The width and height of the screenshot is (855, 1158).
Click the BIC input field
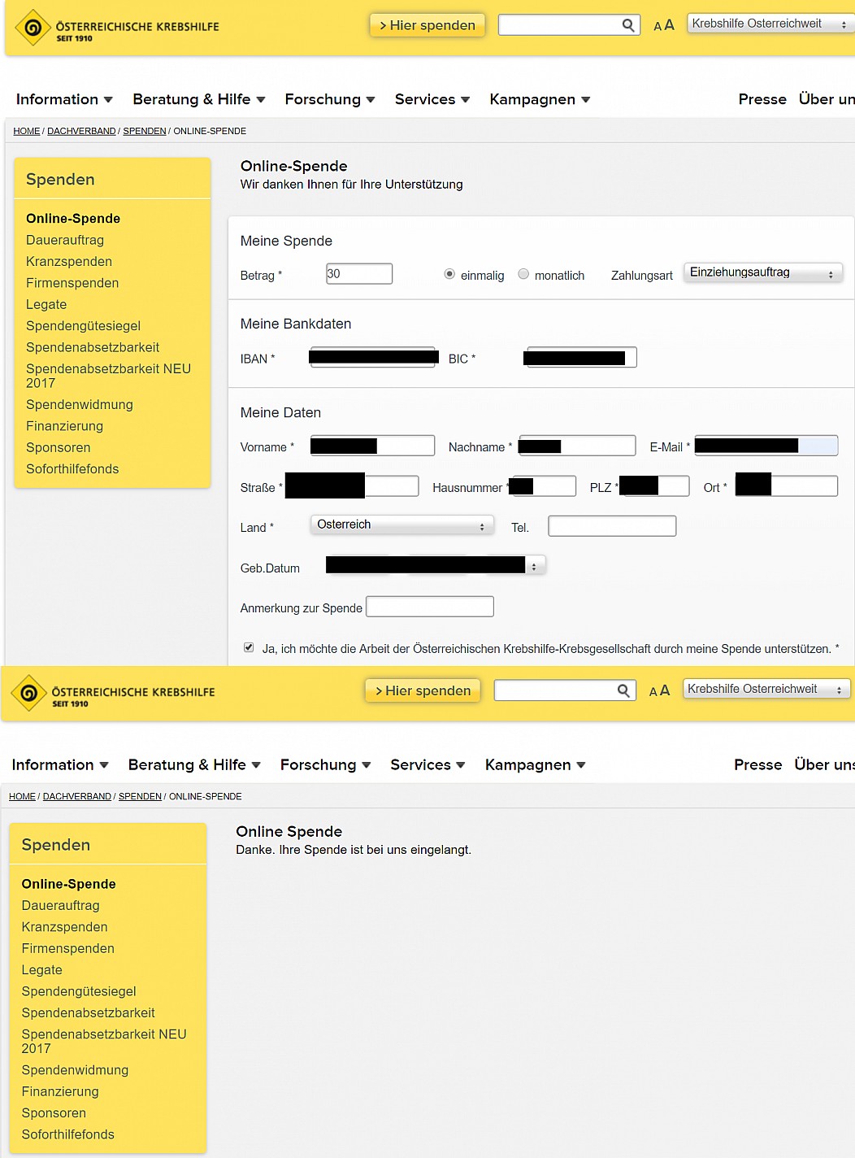(580, 358)
